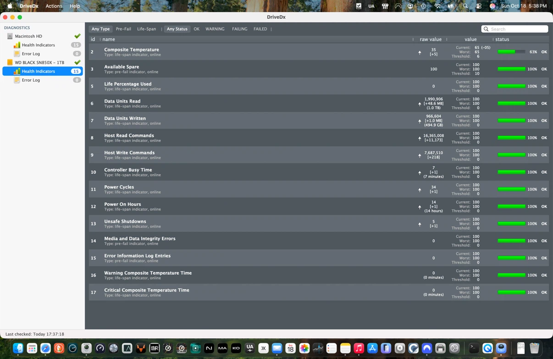Click the trend arrow in Composite Temperature row
This screenshot has height=359, width=553.
[420, 52]
